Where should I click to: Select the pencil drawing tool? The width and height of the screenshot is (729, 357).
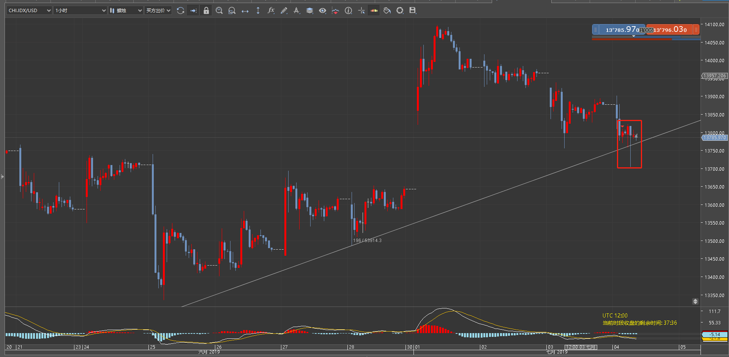coord(284,11)
